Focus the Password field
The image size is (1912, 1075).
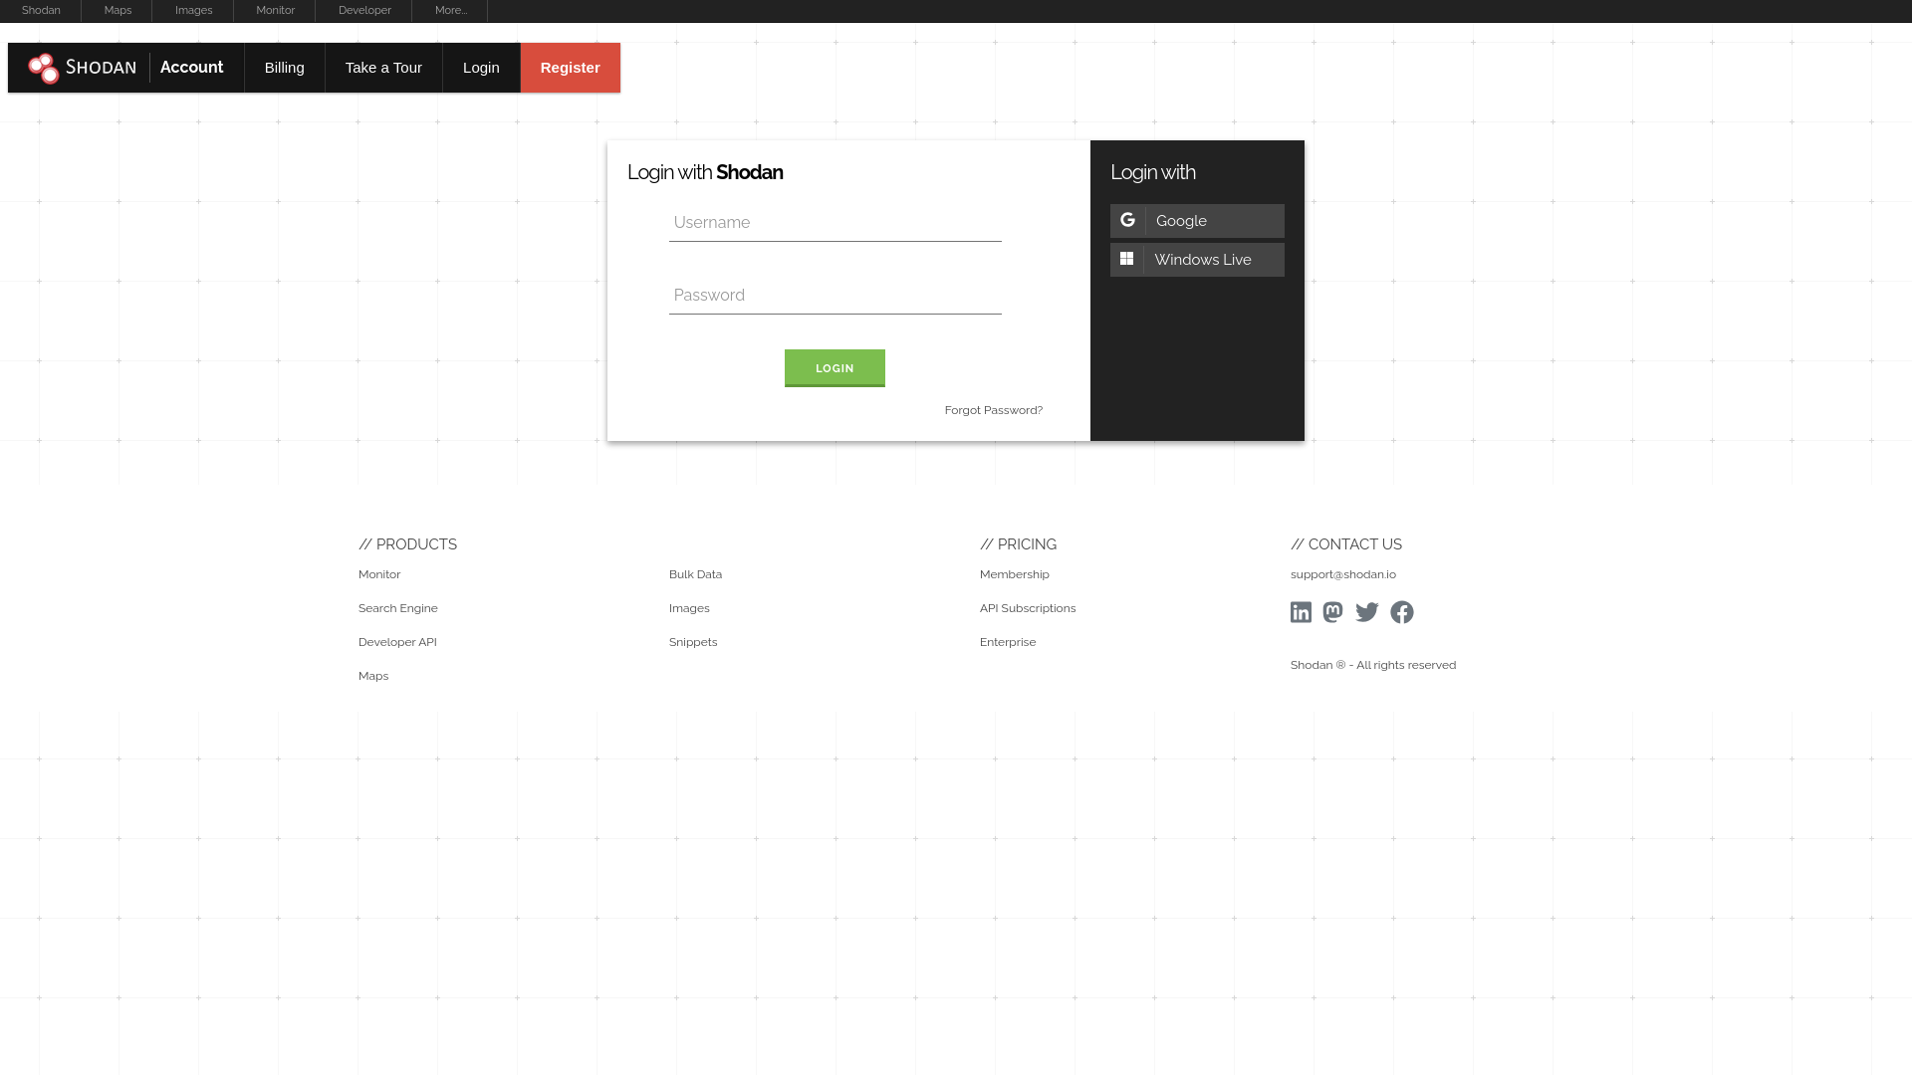click(x=836, y=296)
